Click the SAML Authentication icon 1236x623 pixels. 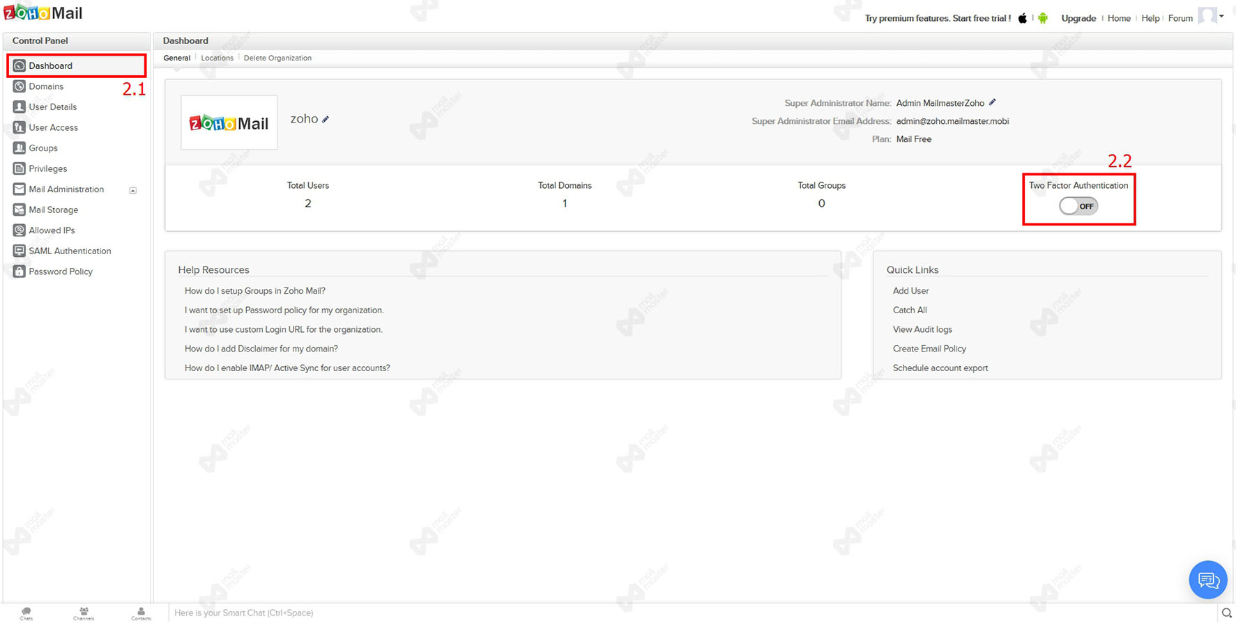(20, 251)
